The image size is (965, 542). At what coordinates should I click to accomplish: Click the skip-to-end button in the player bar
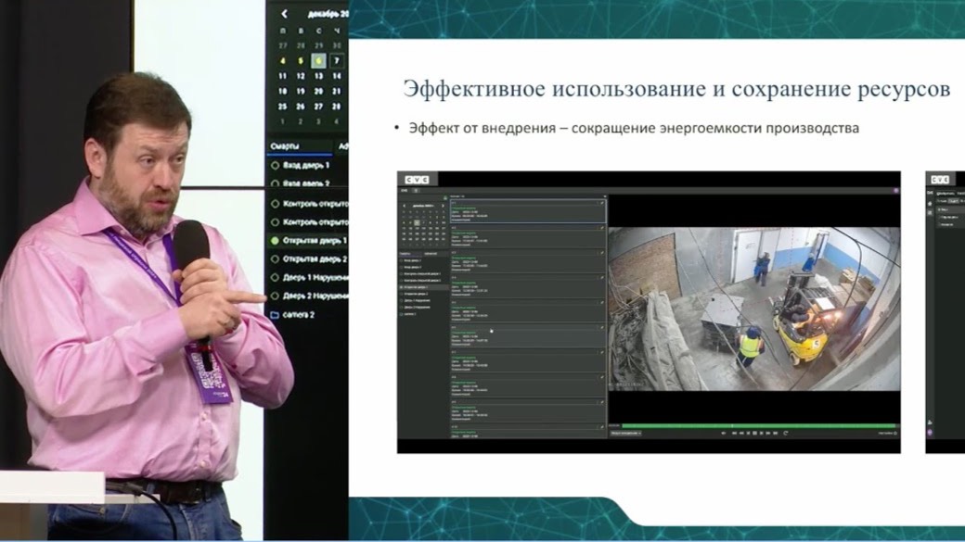pos(776,434)
